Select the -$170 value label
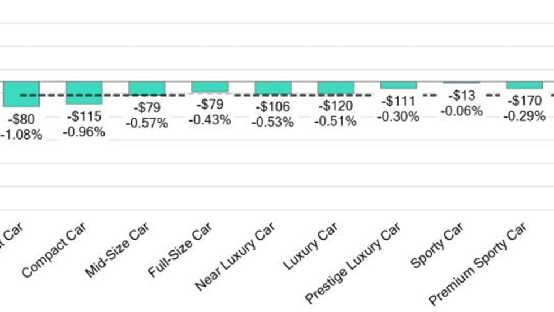Image resolution: width=554 pixels, height=312 pixels. tap(524, 102)
